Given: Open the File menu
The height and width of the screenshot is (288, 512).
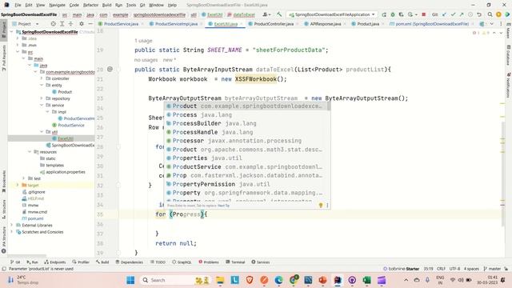Looking at the screenshot, I should tap(18, 5).
